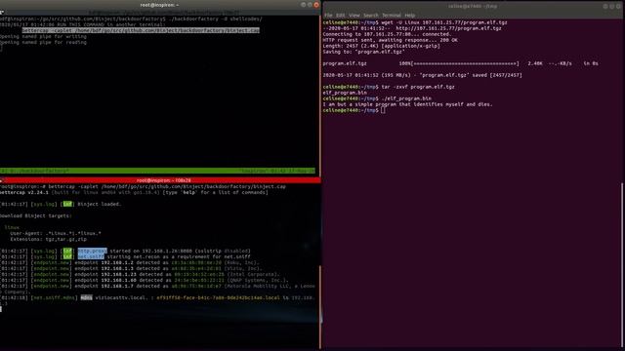Click endpoint 192.168.1.23 log line

[140, 274]
